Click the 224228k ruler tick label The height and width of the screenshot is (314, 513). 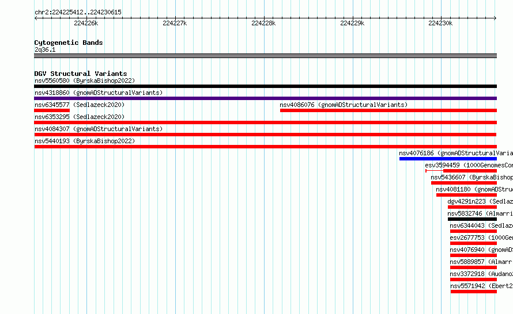tap(263, 23)
